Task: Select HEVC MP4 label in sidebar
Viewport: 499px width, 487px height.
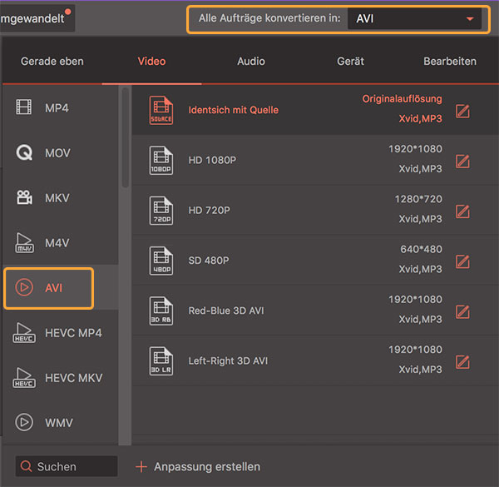Action: pyautogui.click(x=73, y=333)
